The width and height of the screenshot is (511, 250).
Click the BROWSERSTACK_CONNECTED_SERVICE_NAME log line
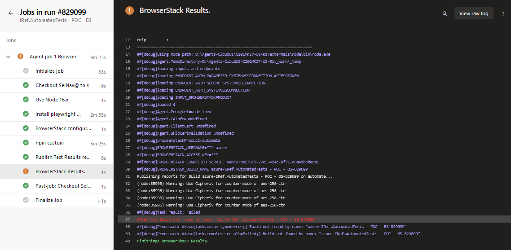click(228, 162)
